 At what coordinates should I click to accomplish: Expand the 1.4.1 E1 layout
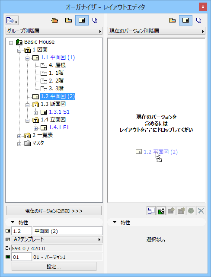(36, 128)
